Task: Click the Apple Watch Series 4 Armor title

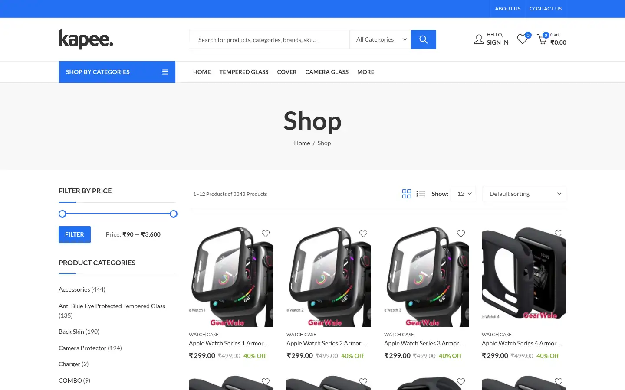Action: (522, 343)
